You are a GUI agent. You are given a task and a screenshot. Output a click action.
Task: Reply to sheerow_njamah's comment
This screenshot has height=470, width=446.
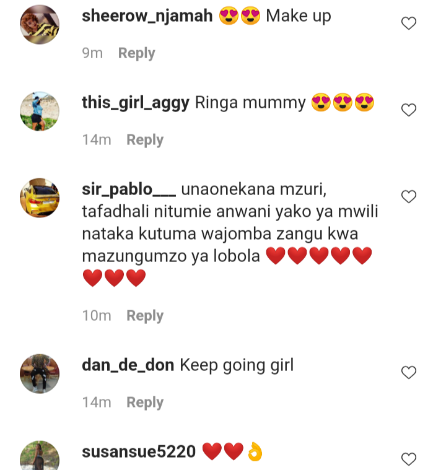[x=136, y=53]
